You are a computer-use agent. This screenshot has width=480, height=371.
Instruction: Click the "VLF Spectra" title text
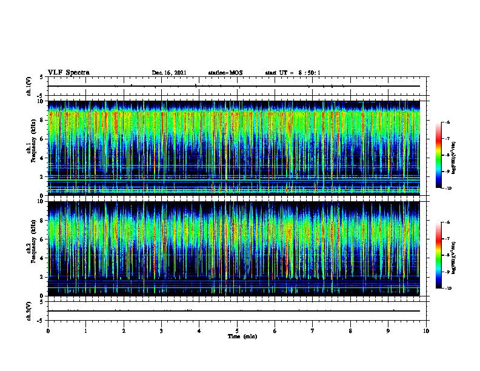[x=68, y=73]
